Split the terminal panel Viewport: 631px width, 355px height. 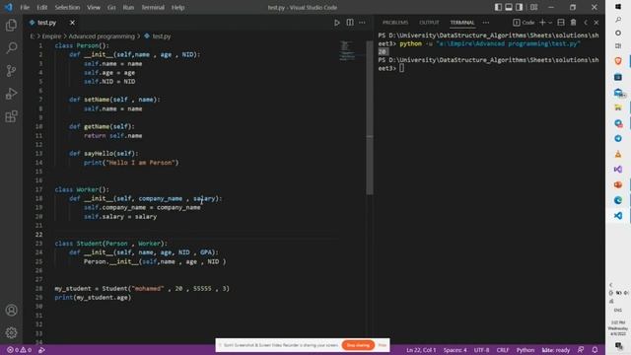click(561, 23)
